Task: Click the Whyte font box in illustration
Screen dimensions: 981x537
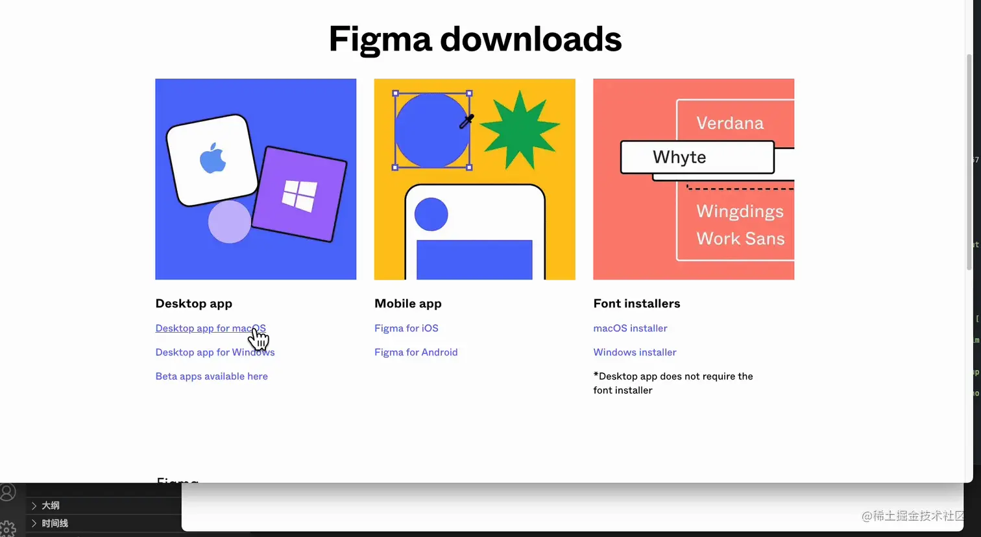Action: coord(697,157)
